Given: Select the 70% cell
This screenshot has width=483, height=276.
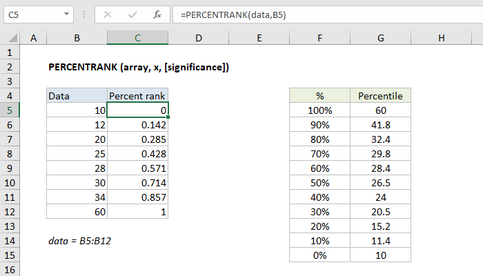Looking at the screenshot, I should 319,154.
